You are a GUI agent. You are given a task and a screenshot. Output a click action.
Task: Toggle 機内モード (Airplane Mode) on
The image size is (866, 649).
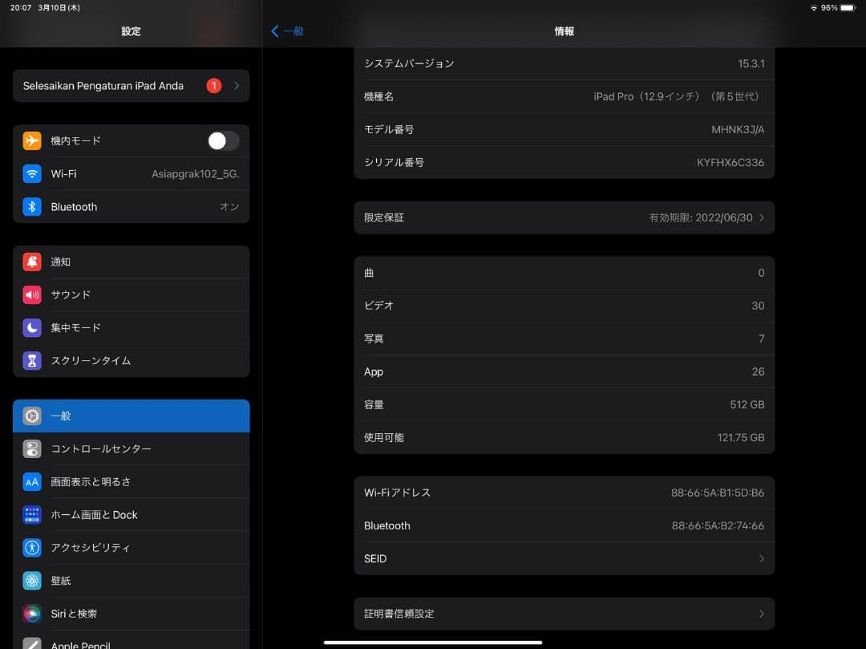223,140
